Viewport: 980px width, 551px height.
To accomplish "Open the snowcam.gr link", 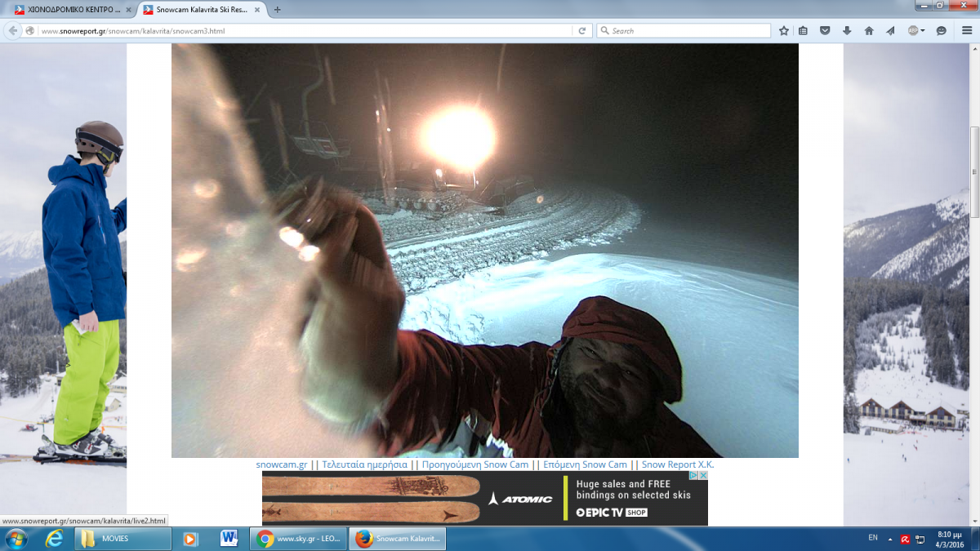I will 281,464.
